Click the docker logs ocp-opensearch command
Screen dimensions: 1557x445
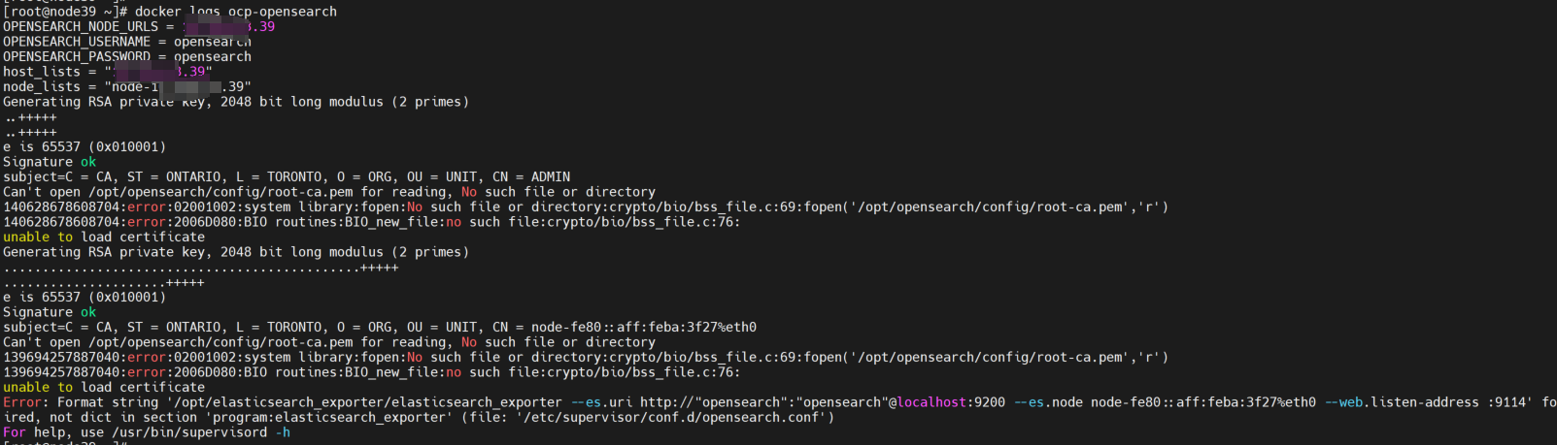(x=236, y=12)
